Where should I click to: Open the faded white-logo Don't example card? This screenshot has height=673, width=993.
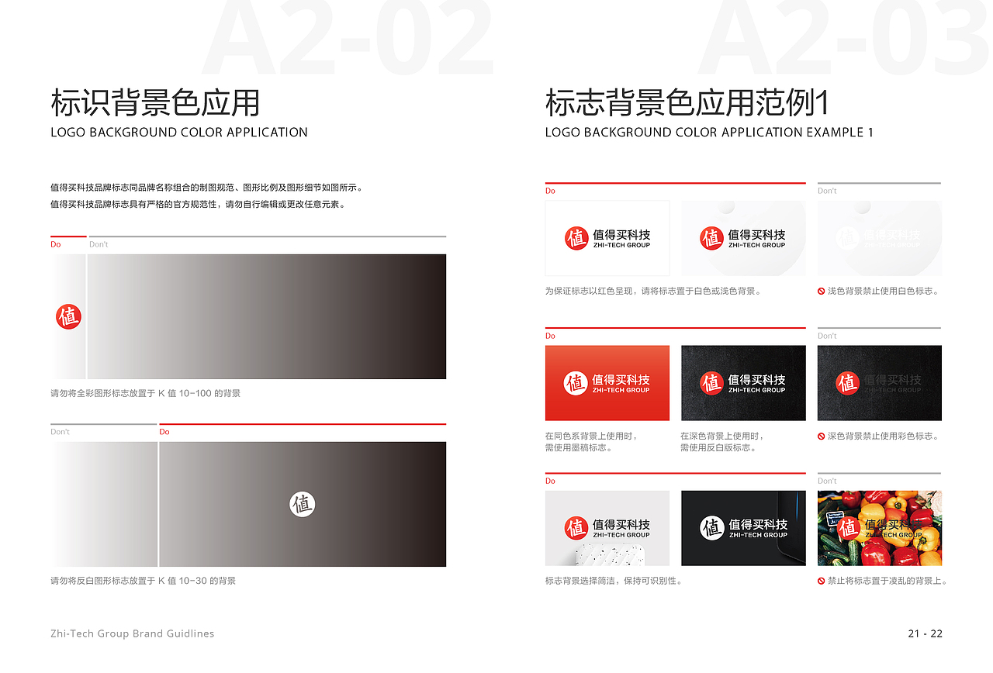pyautogui.click(x=880, y=238)
